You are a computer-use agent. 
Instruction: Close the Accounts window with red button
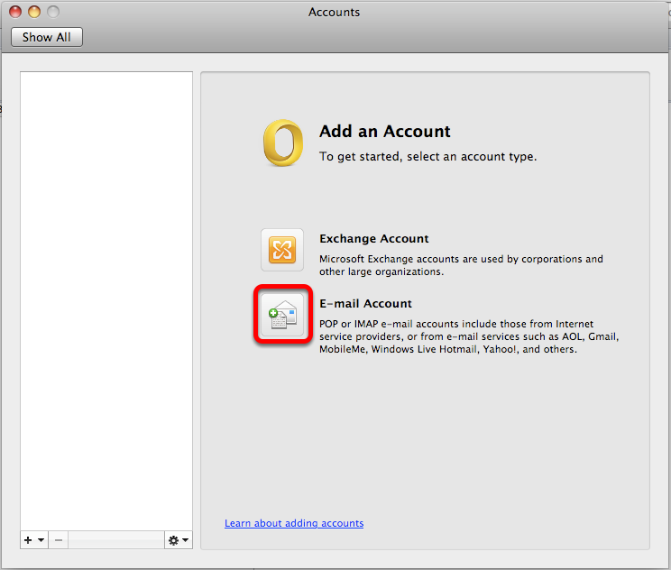click(15, 12)
